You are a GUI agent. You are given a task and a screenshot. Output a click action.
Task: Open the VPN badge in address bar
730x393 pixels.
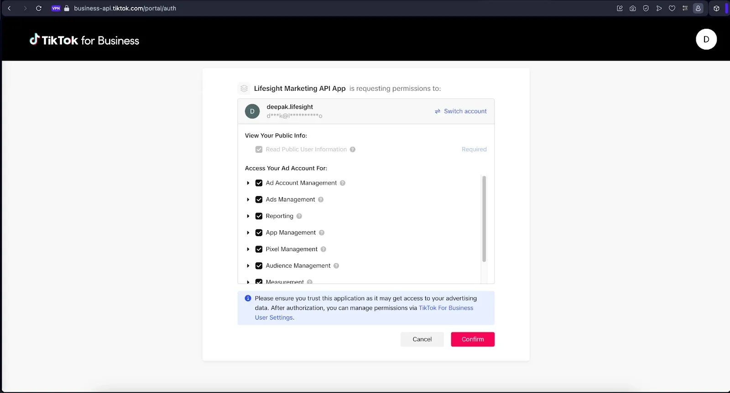[x=56, y=8]
